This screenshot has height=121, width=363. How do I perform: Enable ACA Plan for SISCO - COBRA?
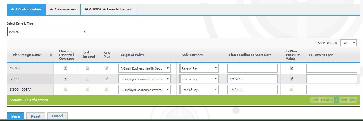(x=107, y=89)
